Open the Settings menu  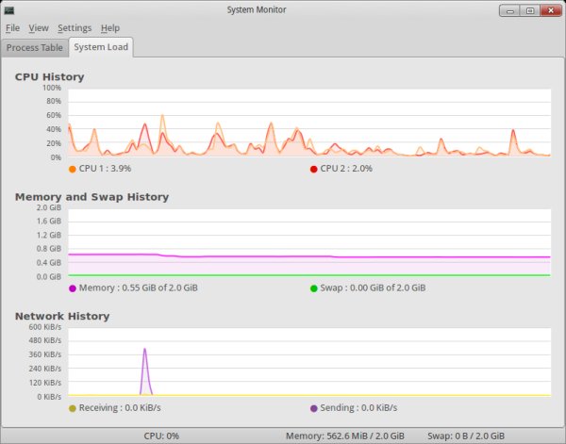coord(75,28)
